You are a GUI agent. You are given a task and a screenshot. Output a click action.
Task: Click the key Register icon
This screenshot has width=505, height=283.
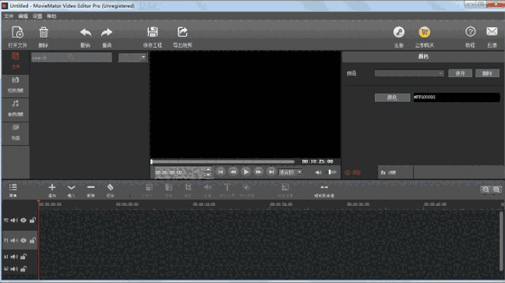[x=399, y=32]
